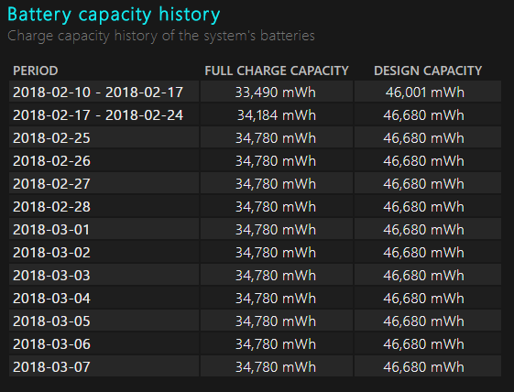Select the 2018-02-26 period cell

[x=104, y=160]
